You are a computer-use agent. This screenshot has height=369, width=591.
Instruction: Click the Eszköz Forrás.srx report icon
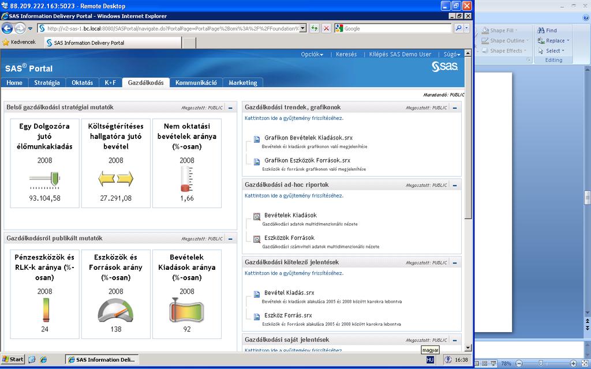257,317
